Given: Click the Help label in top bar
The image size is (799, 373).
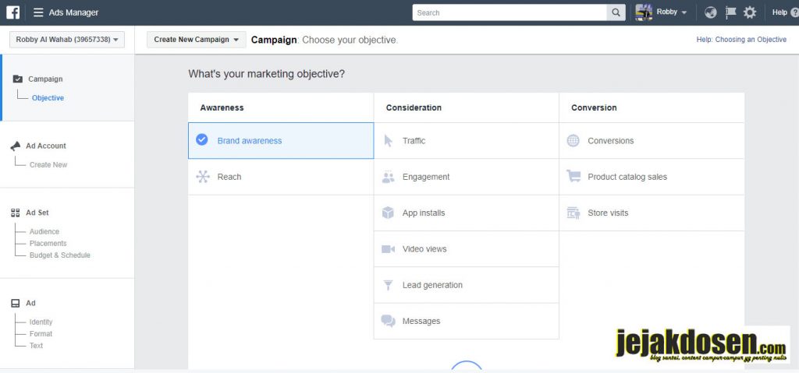Looking at the screenshot, I should tap(779, 12).
